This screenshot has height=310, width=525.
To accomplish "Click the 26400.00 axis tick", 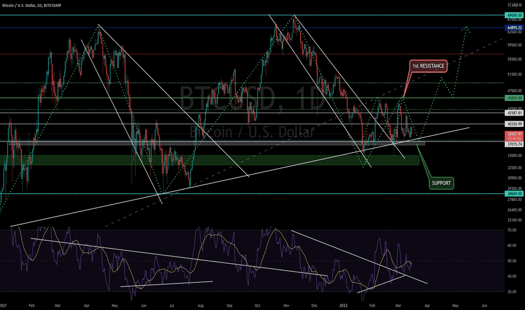I will click(515, 210).
